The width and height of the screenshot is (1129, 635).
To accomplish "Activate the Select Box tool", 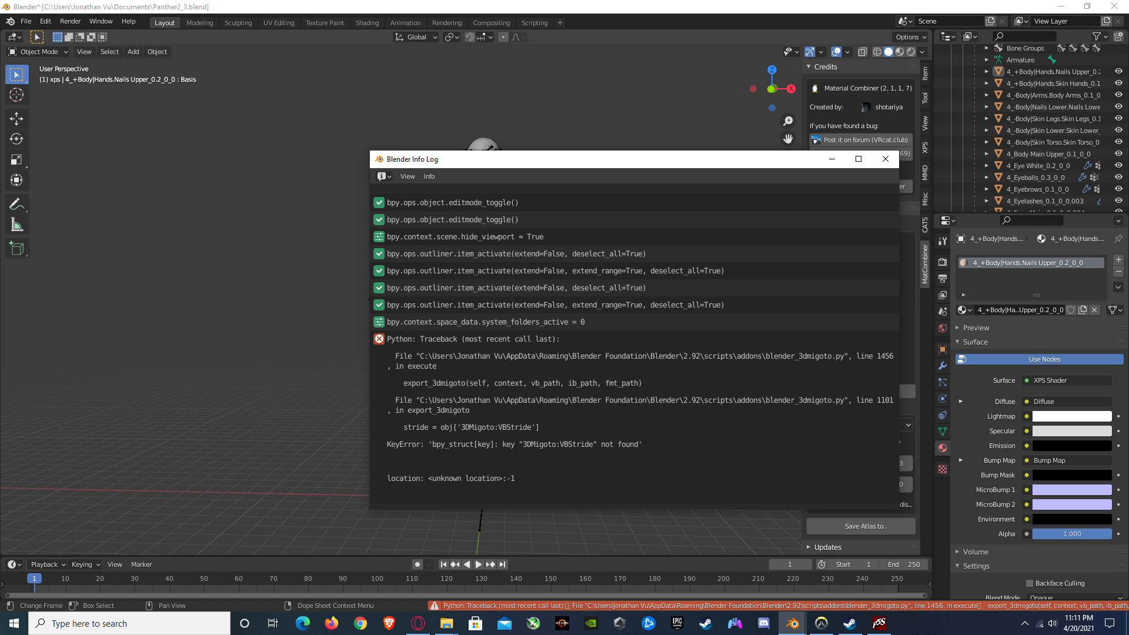I will (x=16, y=74).
